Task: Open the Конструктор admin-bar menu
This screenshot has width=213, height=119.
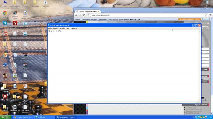Action: click(x=135, y=19)
